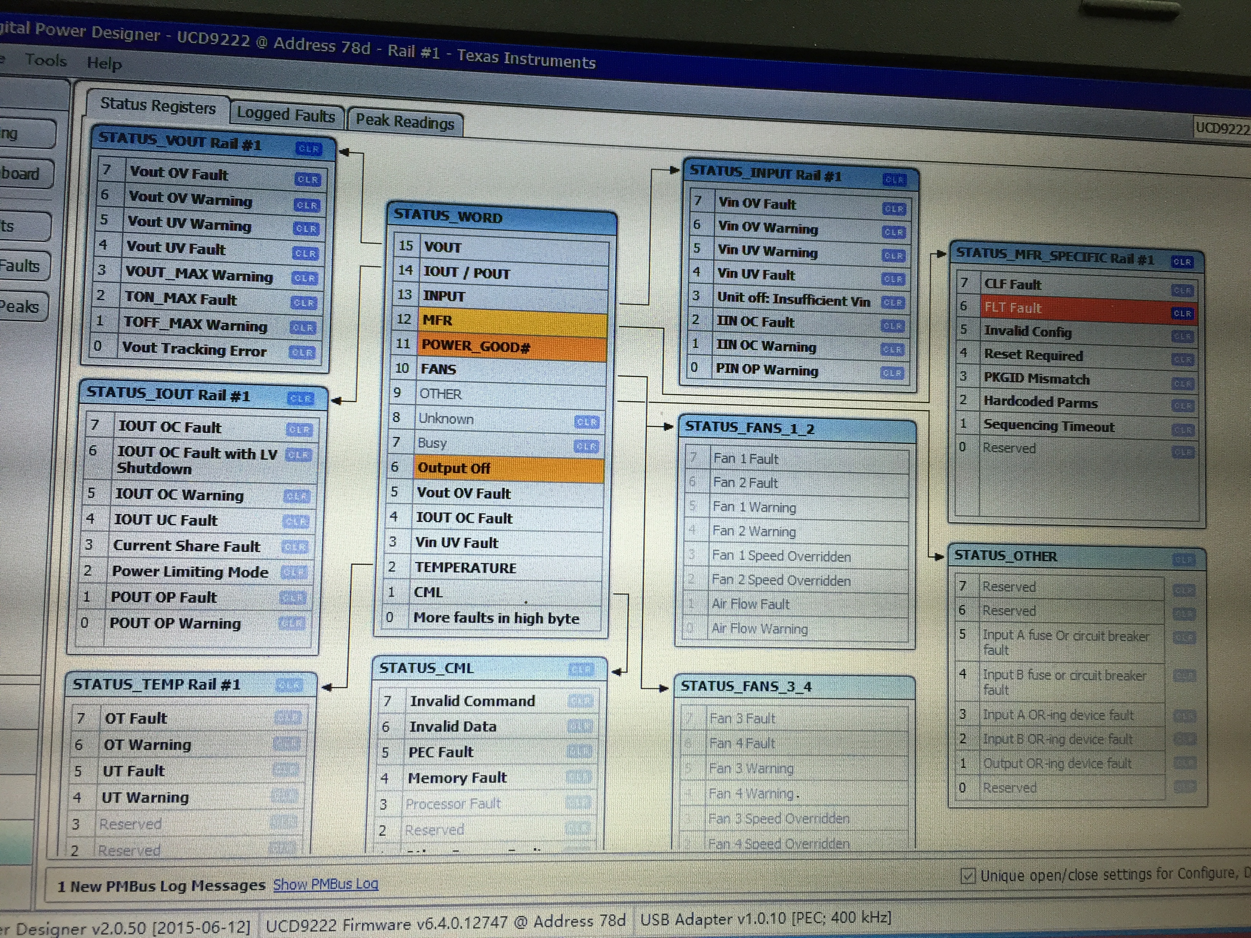Clear the TON_MAX Fault bit
This screenshot has height=938, width=1251.
pyautogui.click(x=304, y=302)
